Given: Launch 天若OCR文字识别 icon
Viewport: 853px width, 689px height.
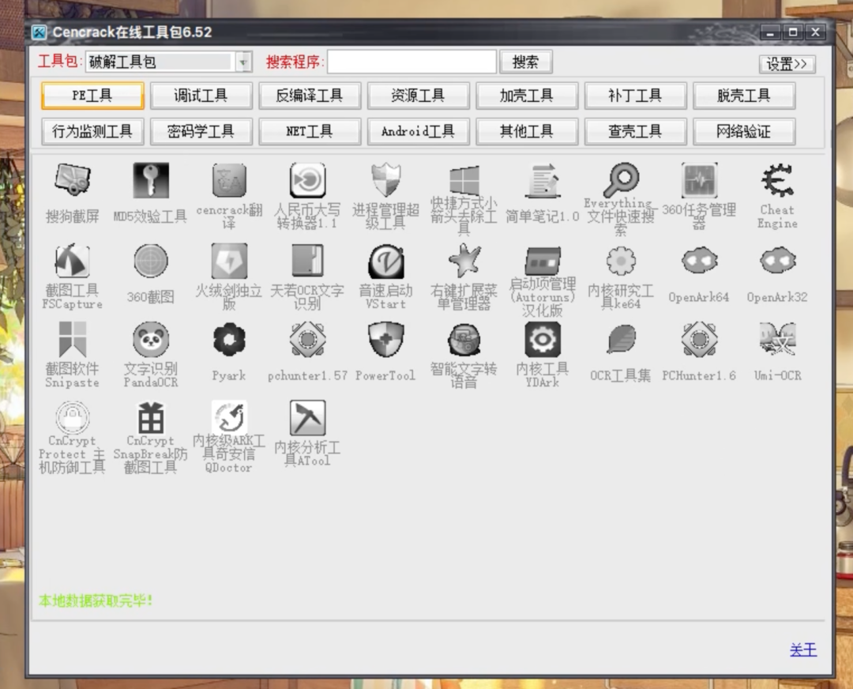Looking at the screenshot, I should tap(307, 261).
